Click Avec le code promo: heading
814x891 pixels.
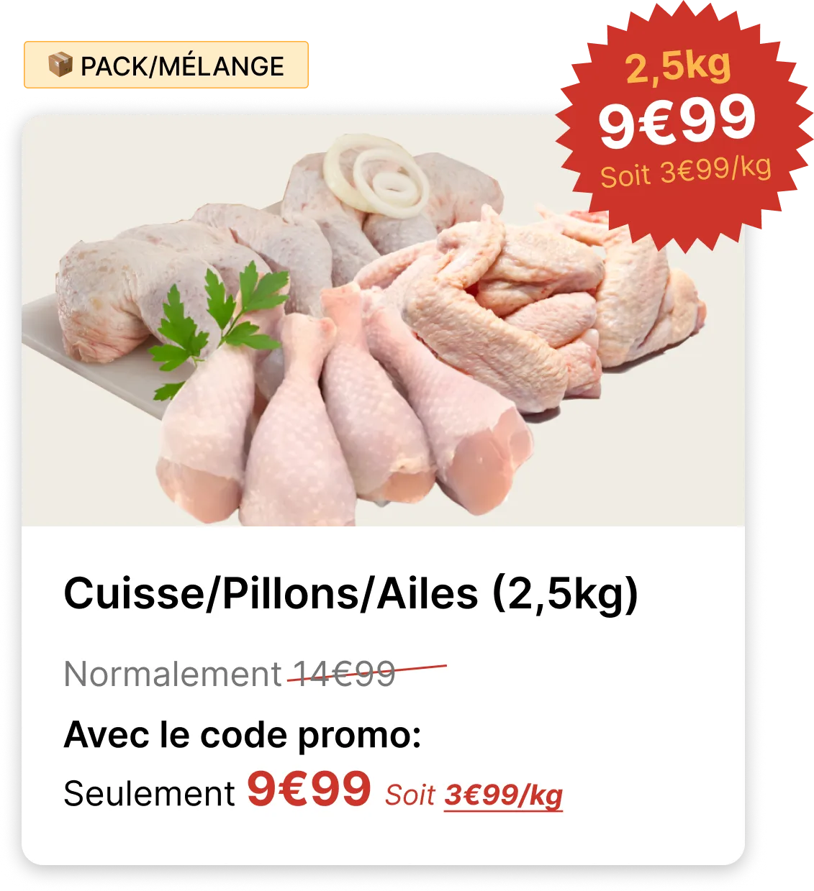243,735
